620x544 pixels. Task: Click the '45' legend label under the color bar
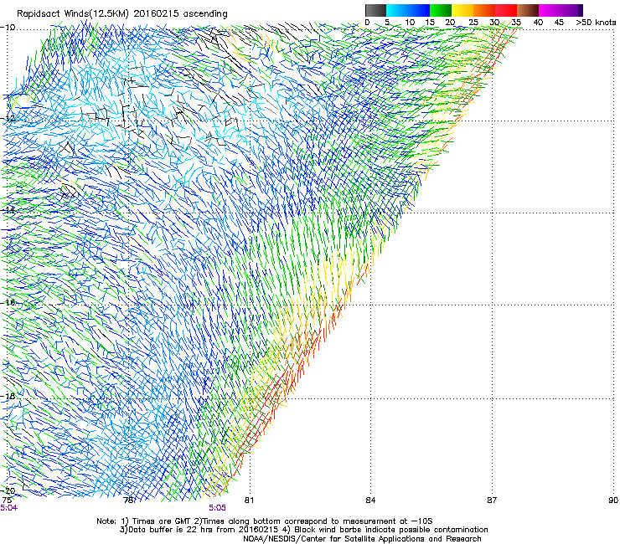coord(559,23)
